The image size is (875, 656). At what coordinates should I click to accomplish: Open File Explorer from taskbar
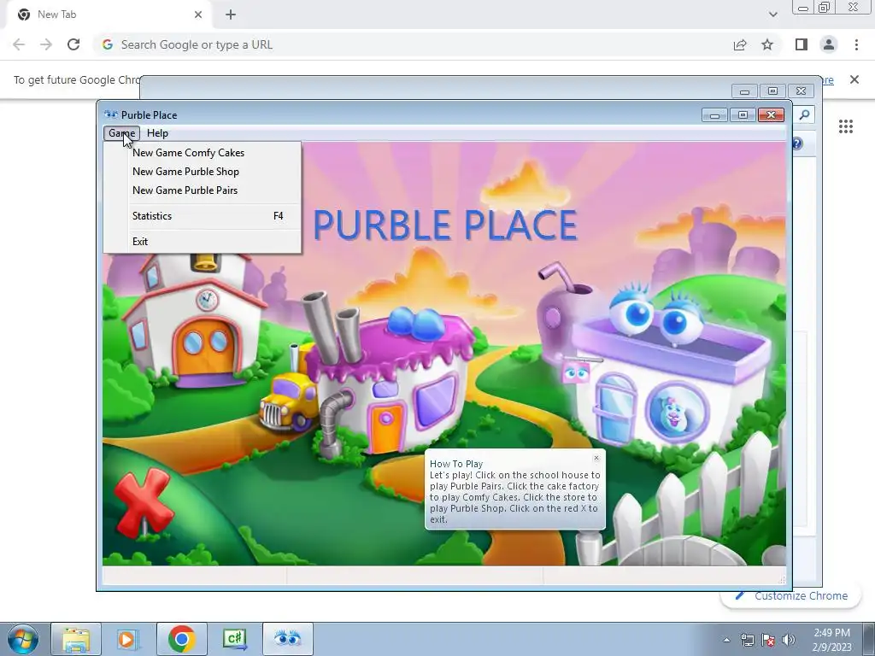pos(76,639)
